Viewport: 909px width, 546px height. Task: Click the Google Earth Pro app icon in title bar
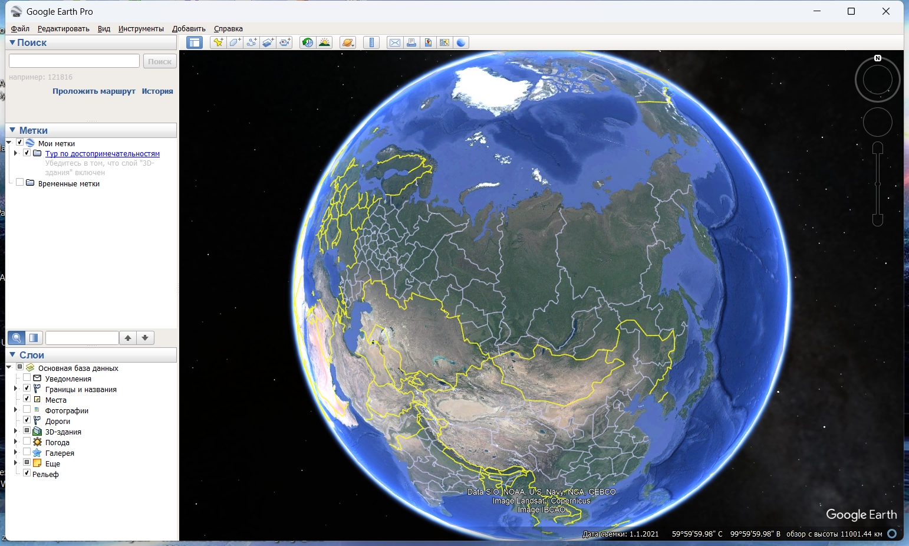(17, 11)
